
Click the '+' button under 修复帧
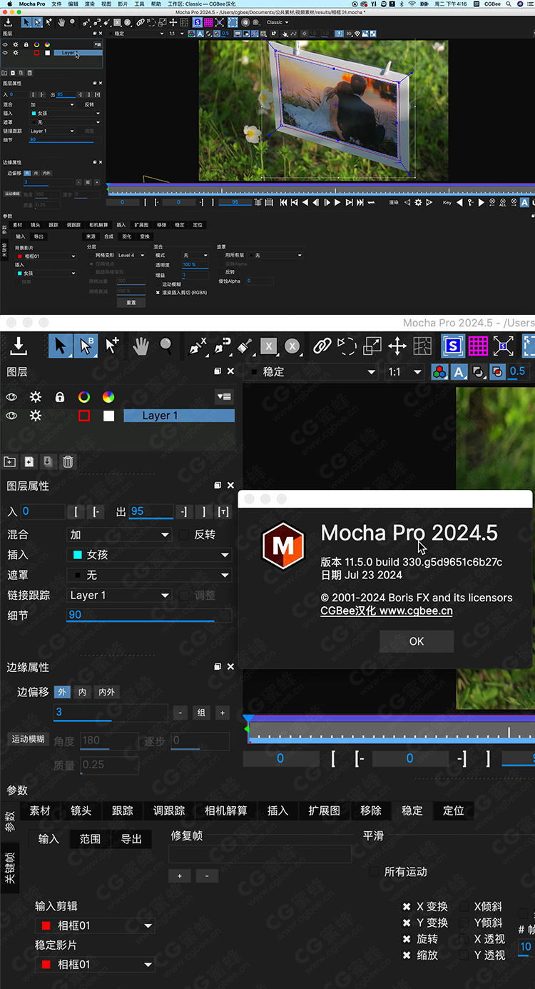[179, 875]
